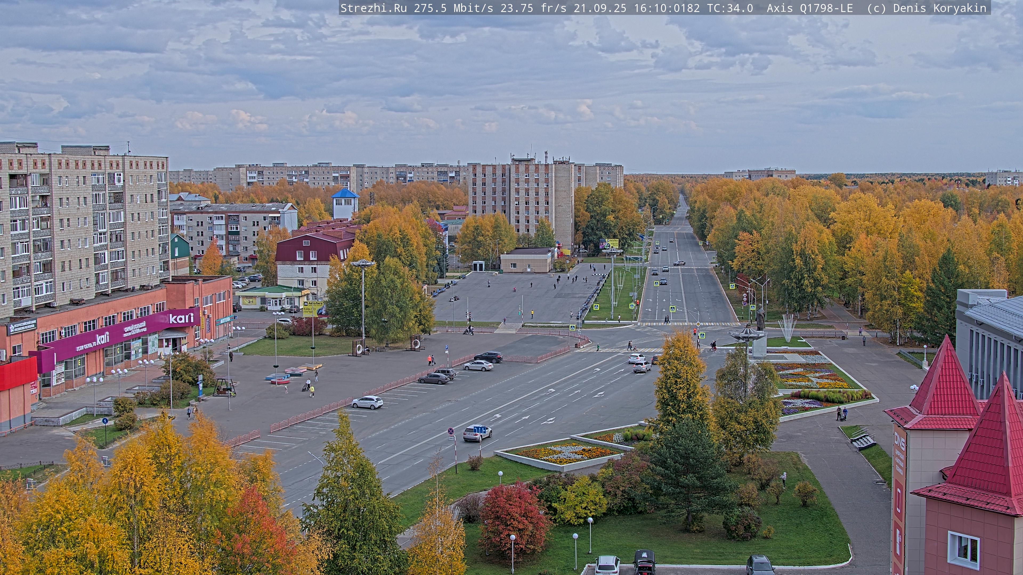Click the timestamp 16:10 in the overlay bar
Image resolution: width=1023 pixels, height=575 pixels.
pos(651,8)
